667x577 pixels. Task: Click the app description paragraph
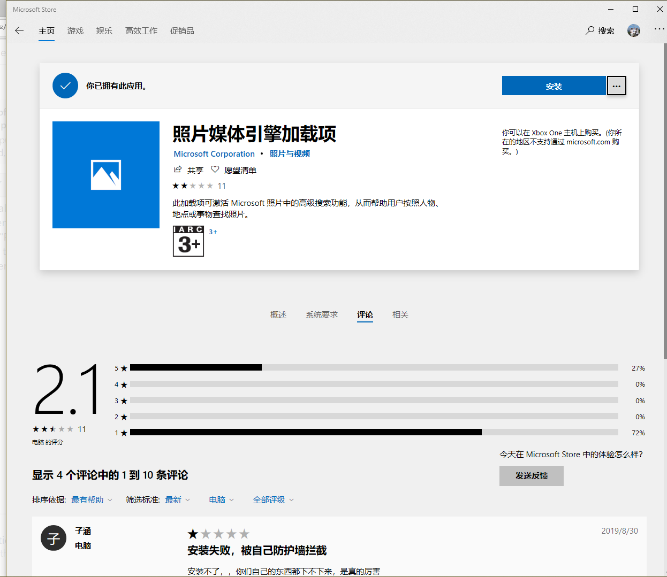click(306, 209)
